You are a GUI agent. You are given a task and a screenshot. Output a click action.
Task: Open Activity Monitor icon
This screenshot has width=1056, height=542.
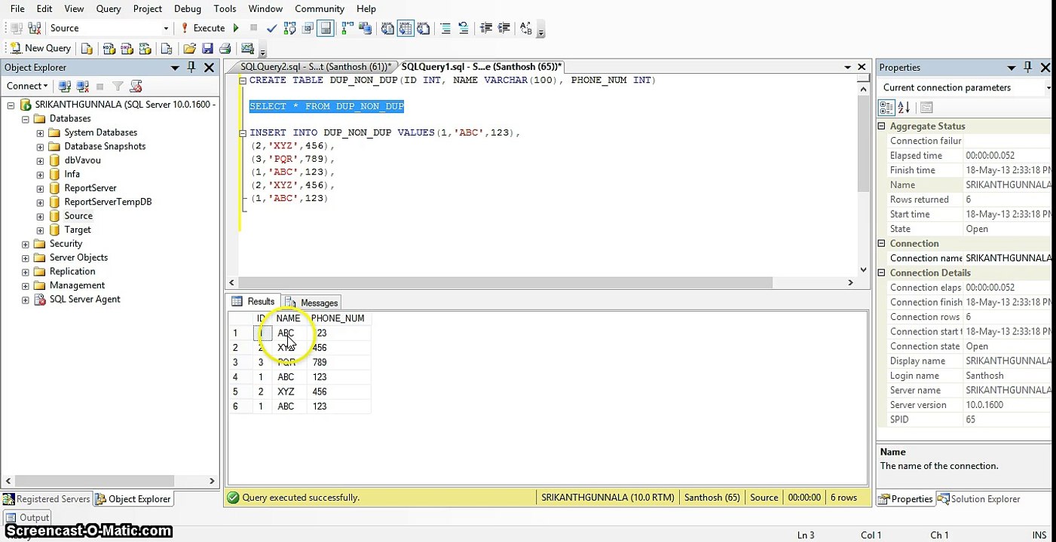click(247, 48)
